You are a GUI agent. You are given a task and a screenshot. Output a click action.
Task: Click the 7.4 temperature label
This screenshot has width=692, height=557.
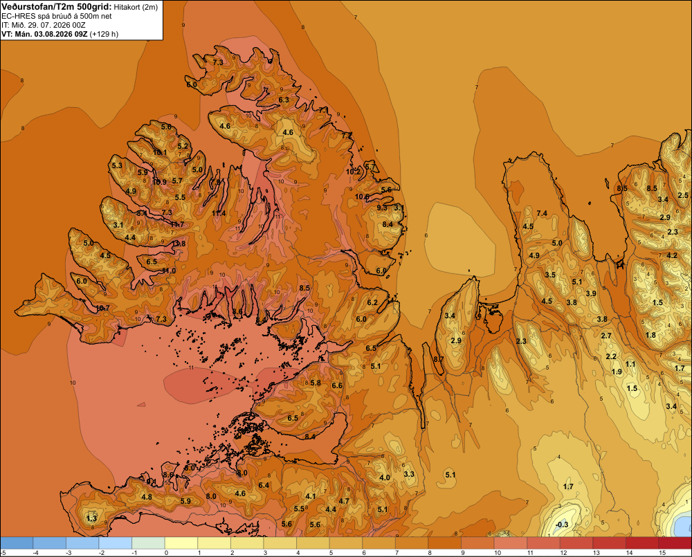542,213
